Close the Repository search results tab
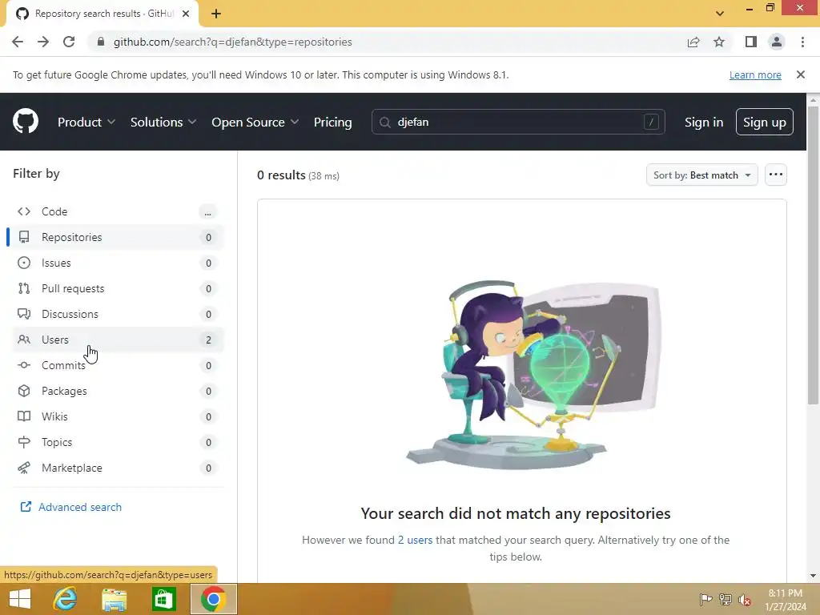Screen dimensions: 820x615 (186, 14)
